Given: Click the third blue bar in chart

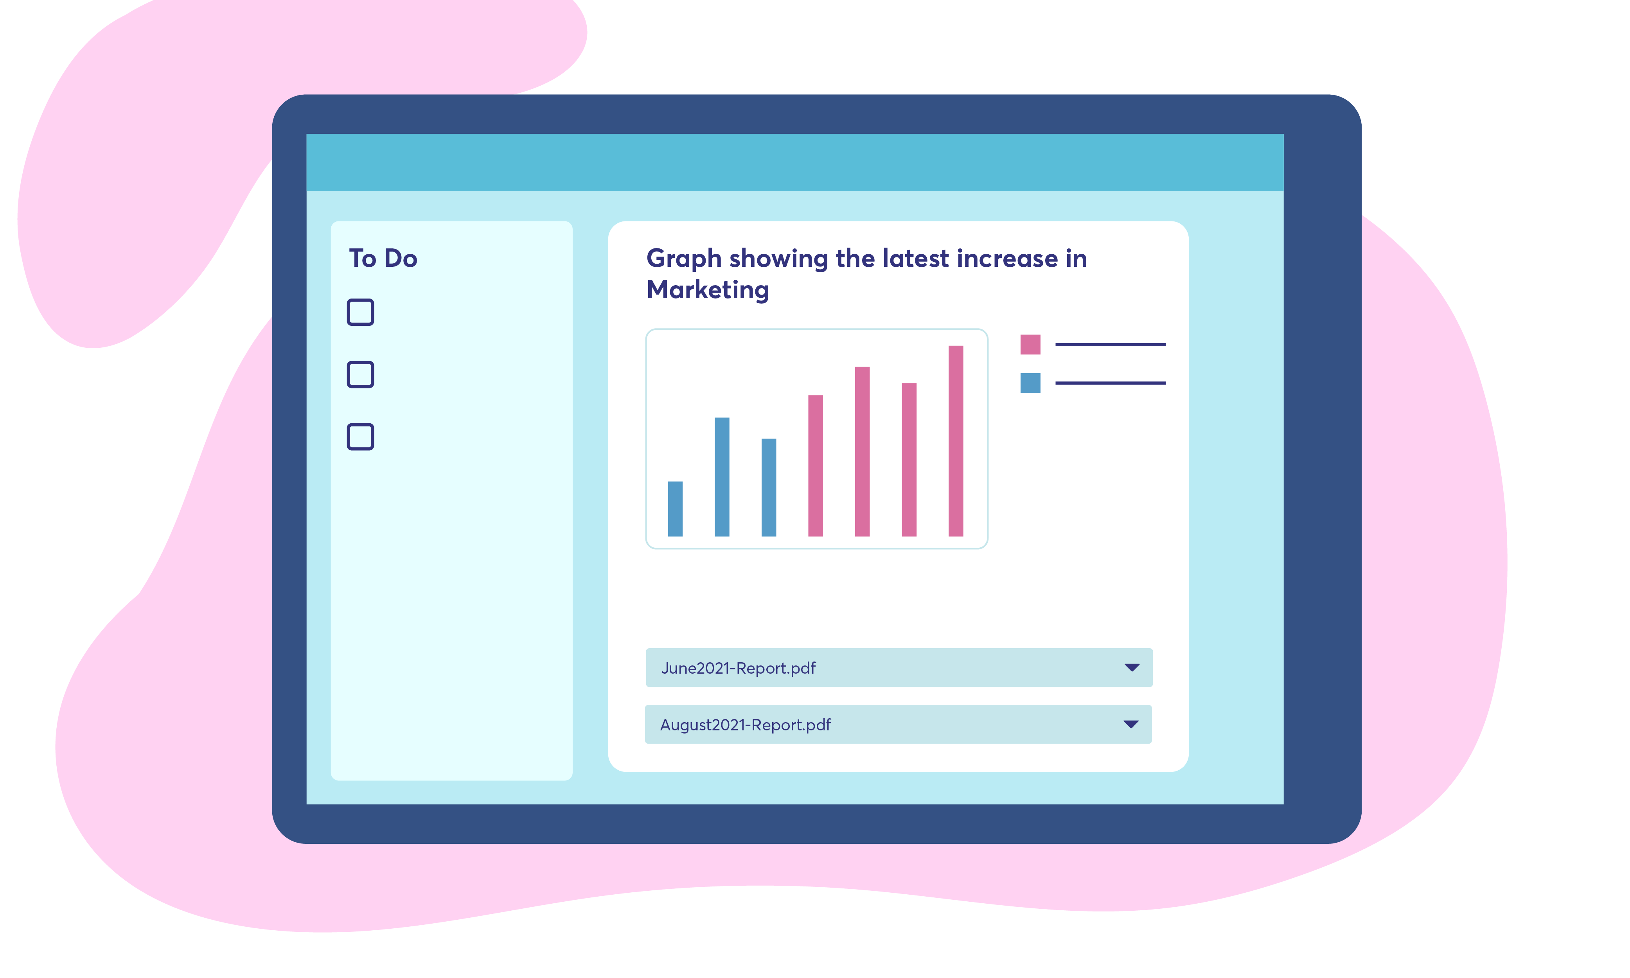Looking at the screenshot, I should pyautogui.click(x=768, y=488).
